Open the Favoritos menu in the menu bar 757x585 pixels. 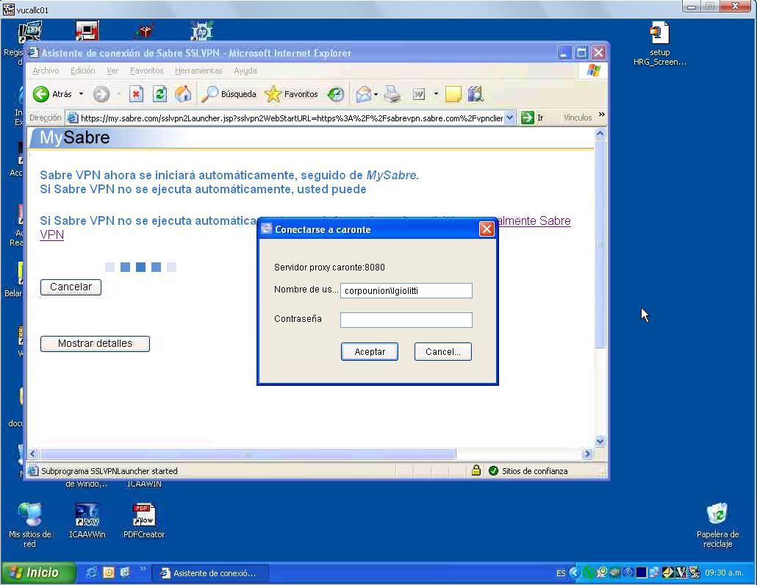point(147,71)
